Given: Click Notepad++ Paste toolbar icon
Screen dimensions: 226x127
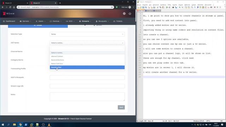Looking at the screenshot, I should [163, 7].
